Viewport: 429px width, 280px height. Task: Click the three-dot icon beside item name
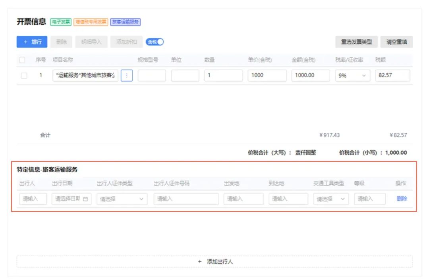click(x=126, y=75)
